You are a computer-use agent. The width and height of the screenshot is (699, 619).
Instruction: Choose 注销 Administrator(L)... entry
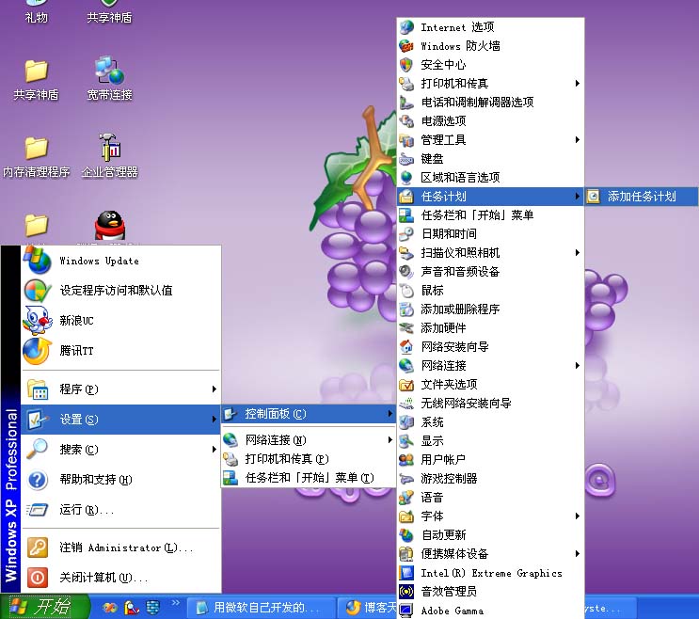pos(120,548)
